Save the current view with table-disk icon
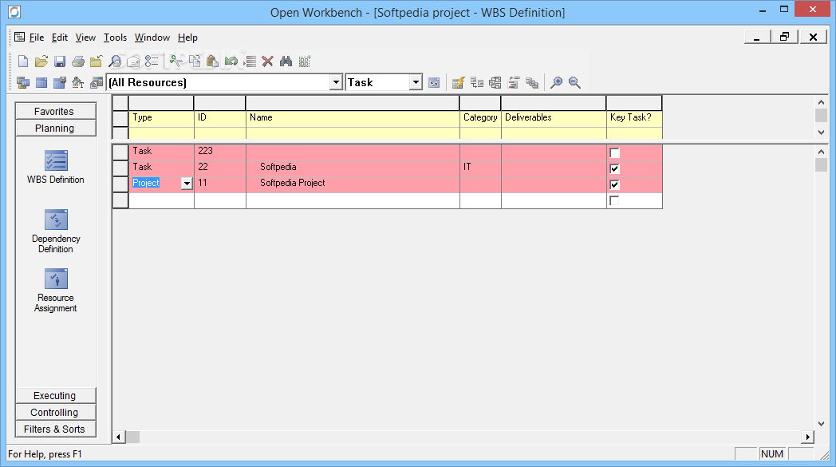836x467 pixels. tap(60, 83)
